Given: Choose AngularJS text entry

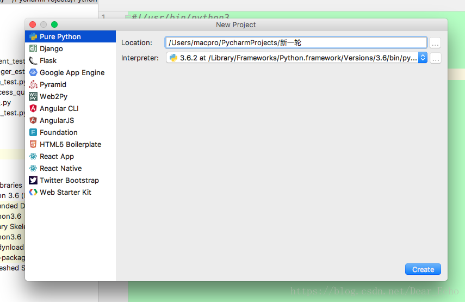Looking at the screenshot, I should tap(57, 120).
